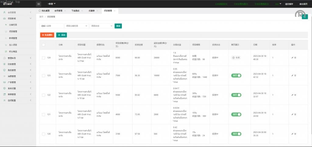Open the 项目状态 dropdown
312x147 pixels.
(x=101, y=26)
